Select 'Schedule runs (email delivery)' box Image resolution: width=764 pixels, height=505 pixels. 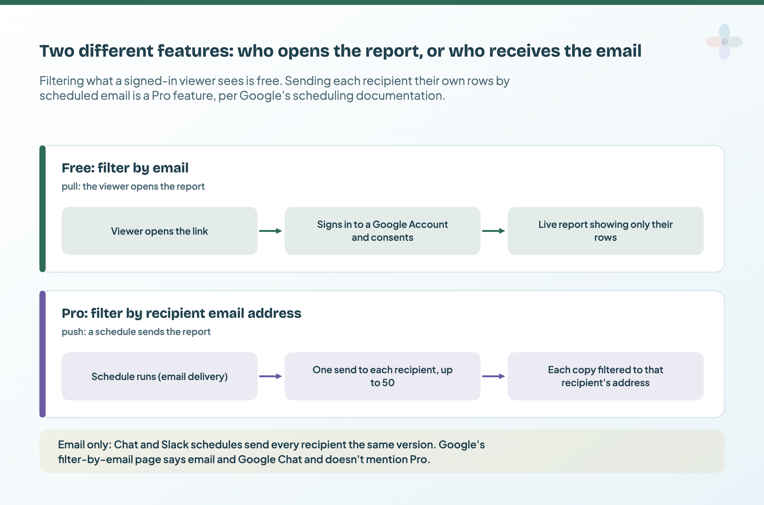click(159, 376)
